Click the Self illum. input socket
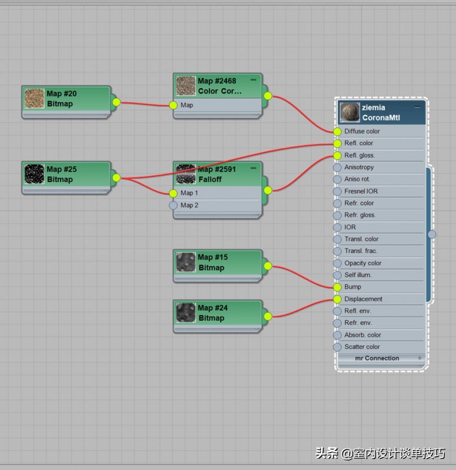Screen dimensions: 456x470 [x=337, y=275]
